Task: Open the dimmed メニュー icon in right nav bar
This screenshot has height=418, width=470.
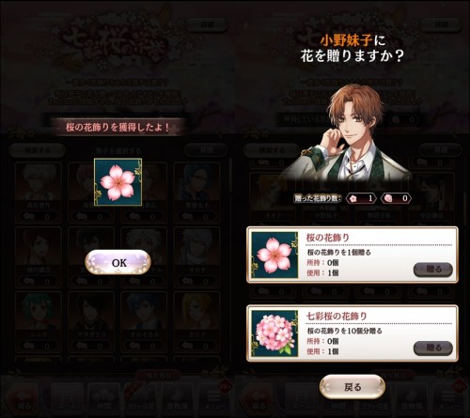Action: click(448, 397)
